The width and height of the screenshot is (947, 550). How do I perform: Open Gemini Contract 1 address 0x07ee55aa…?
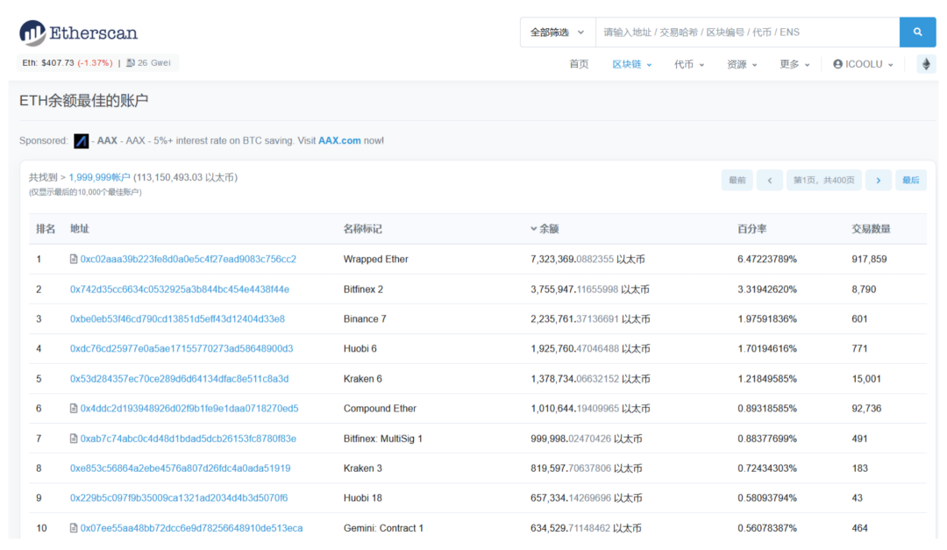click(x=191, y=528)
